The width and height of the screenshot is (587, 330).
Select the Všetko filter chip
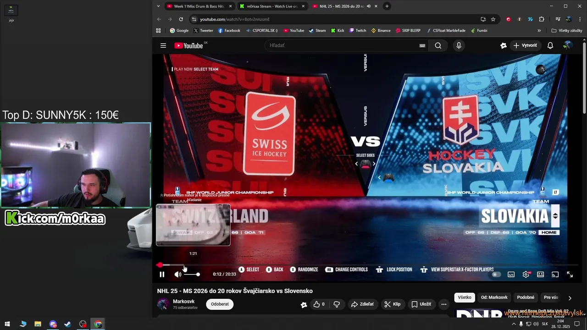(x=465, y=297)
